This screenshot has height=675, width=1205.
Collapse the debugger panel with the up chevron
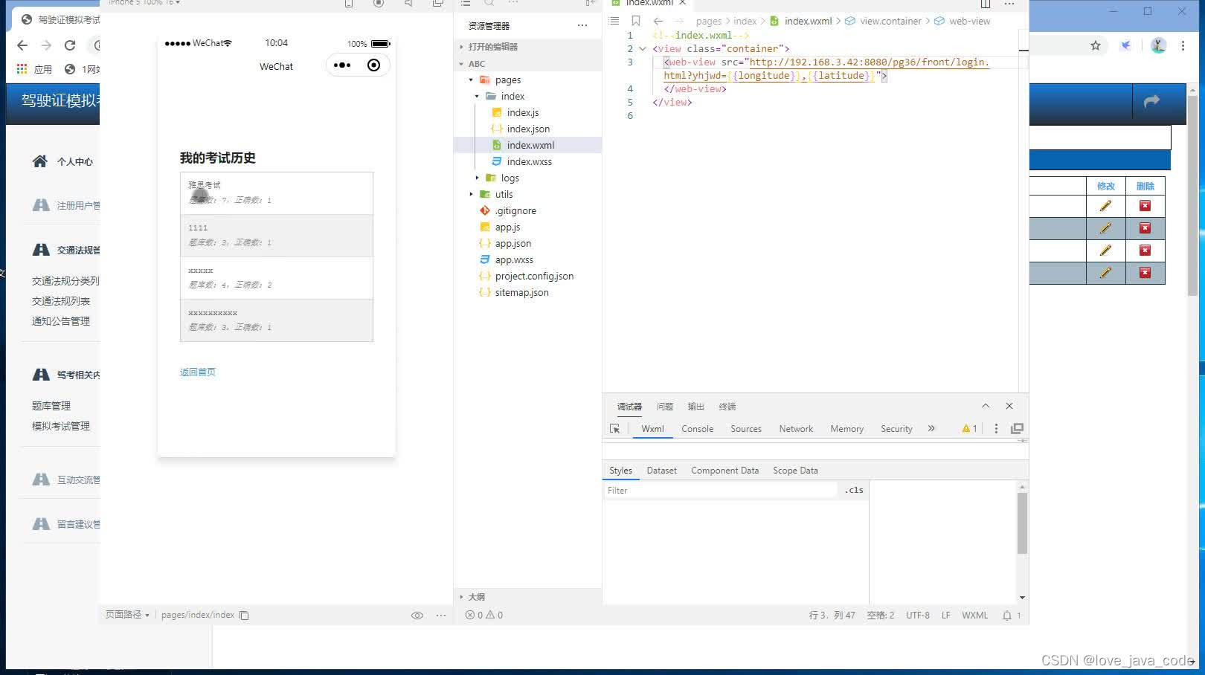986,406
